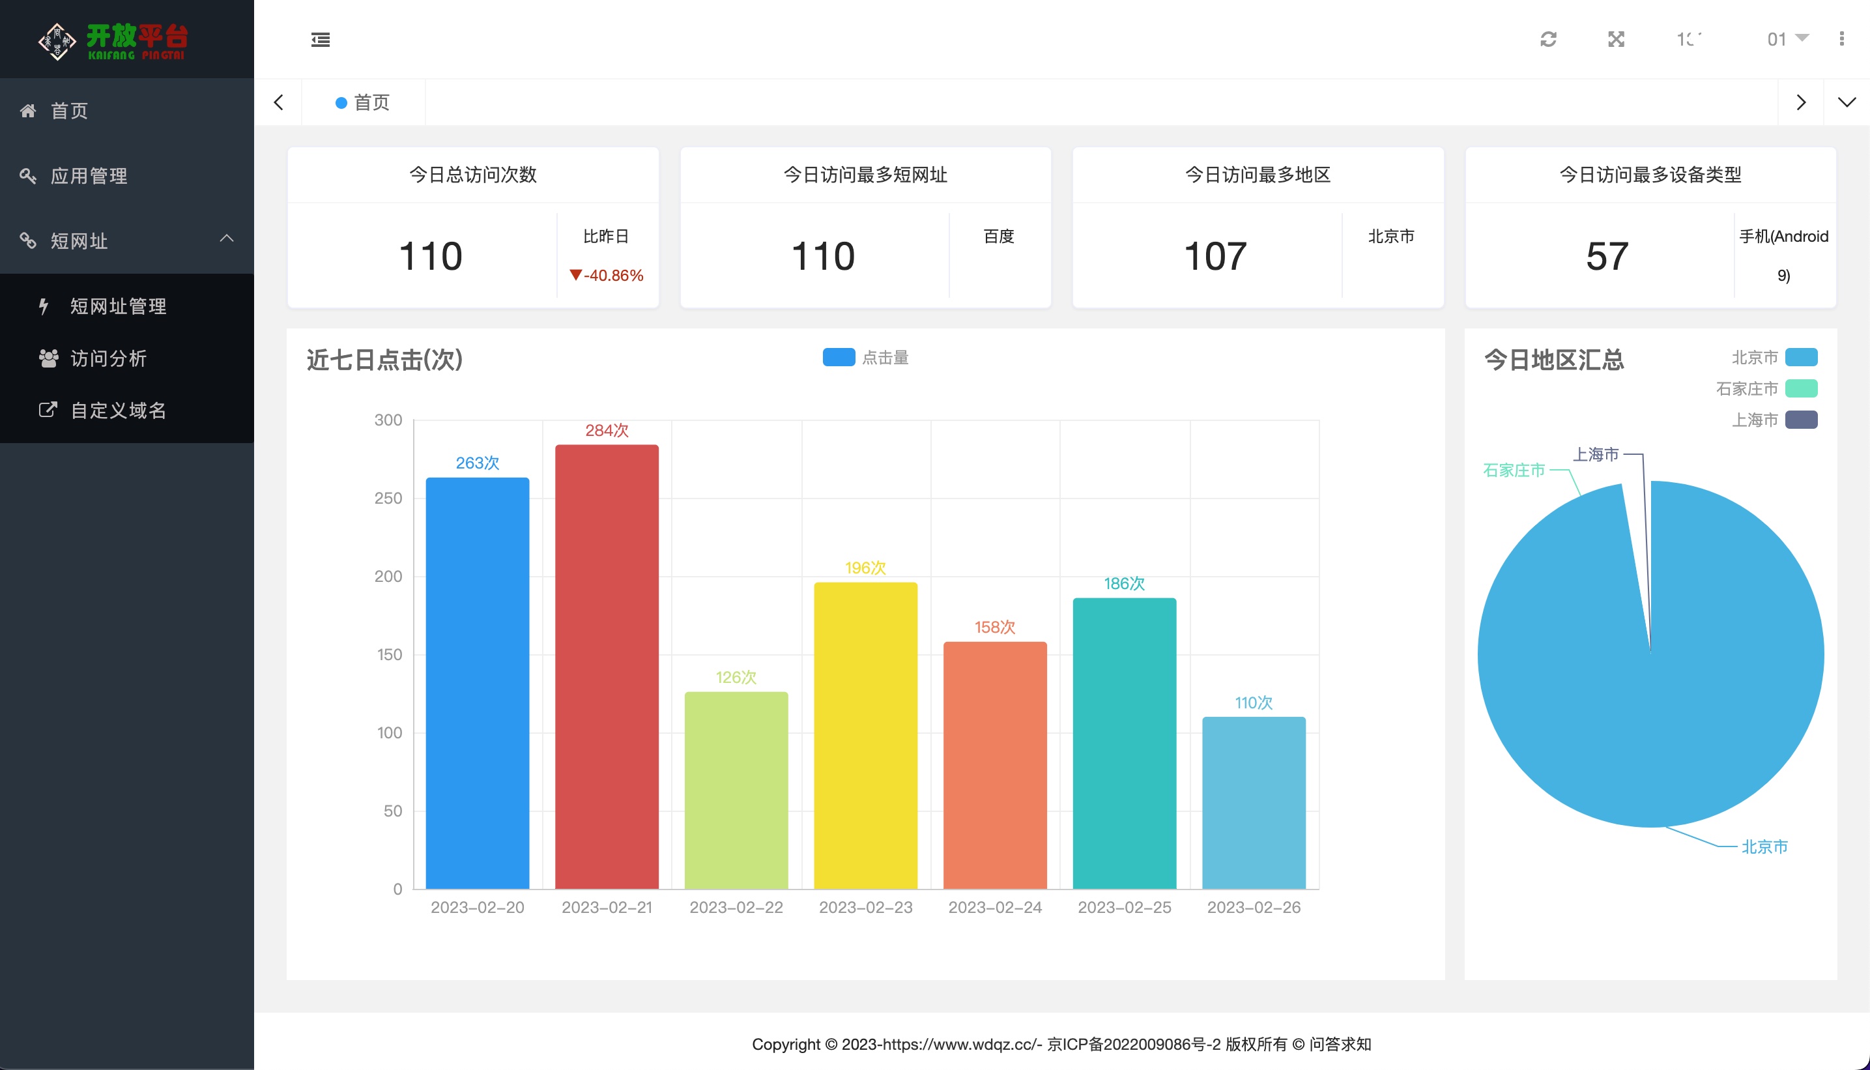This screenshot has width=1870, height=1070.
Task: Click the lightning icon for 短网址管理
Action: (44, 306)
